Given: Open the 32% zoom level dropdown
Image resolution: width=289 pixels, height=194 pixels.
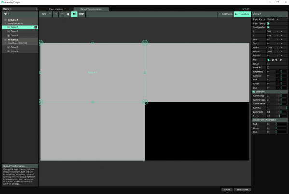Looking at the screenshot, I should 46,14.
